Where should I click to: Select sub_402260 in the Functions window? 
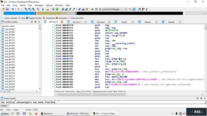click(10, 87)
